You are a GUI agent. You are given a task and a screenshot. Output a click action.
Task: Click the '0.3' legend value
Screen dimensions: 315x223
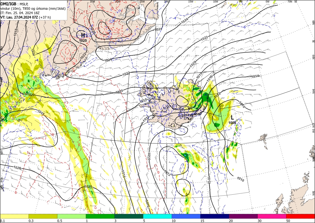31,221
